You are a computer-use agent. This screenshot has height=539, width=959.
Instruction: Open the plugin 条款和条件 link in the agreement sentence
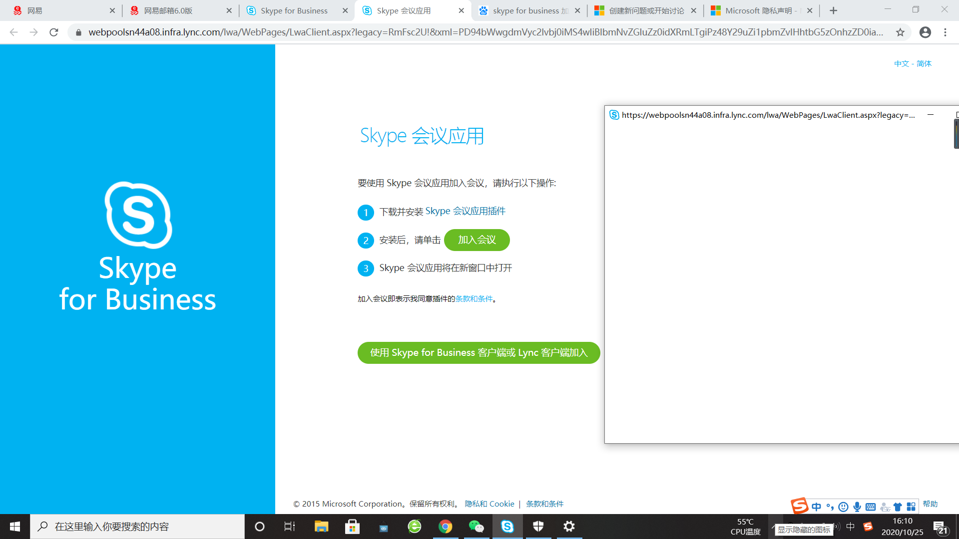474,299
